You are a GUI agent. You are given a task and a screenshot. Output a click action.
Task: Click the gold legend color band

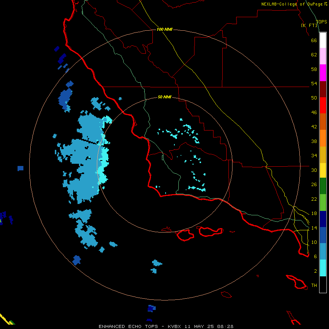click(323, 154)
